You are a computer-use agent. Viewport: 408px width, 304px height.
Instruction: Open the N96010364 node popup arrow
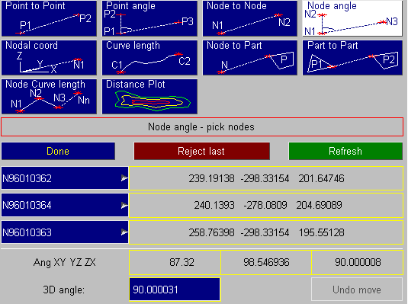pyautogui.click(x=124, y=205)
